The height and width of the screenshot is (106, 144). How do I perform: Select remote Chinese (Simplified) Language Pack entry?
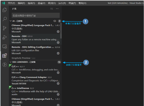pyautogui.click(x=35, y=101)
